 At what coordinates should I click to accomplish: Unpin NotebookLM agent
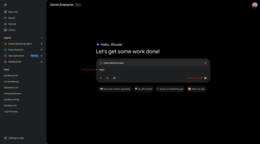coord(42,62)
